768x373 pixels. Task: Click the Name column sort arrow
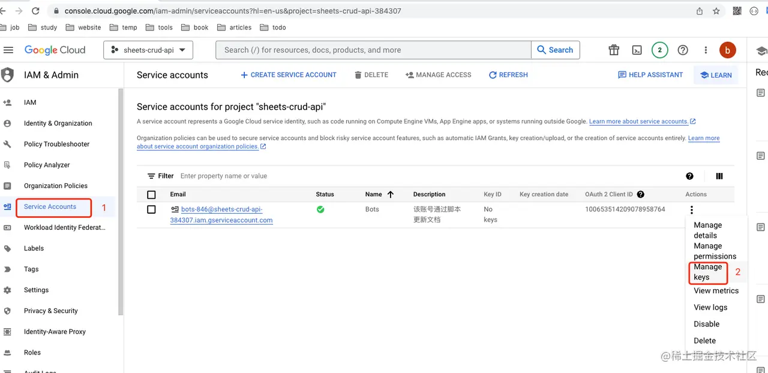point(392,194)
